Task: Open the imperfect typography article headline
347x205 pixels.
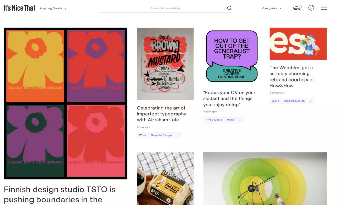Action: [x=161, y=114]
